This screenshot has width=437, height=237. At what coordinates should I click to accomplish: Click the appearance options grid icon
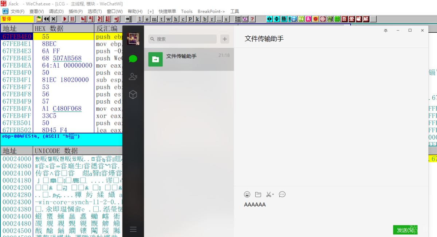245,19
